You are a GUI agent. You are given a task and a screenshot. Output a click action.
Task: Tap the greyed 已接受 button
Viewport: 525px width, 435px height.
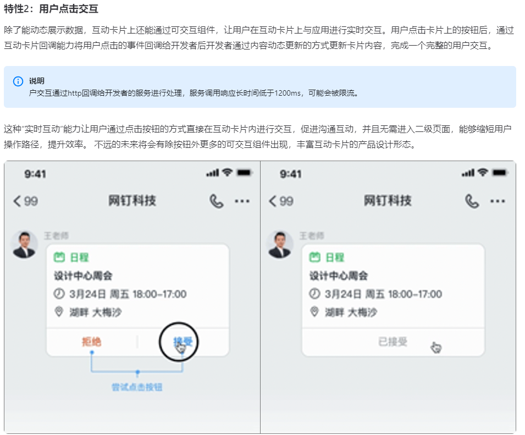[393, 342]
